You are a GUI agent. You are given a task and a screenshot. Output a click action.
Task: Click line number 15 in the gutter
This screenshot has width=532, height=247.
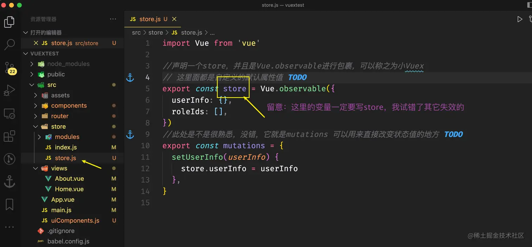145,203
